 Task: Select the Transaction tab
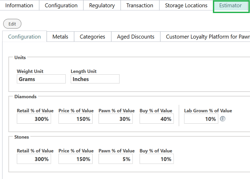(x=140, y=5)
